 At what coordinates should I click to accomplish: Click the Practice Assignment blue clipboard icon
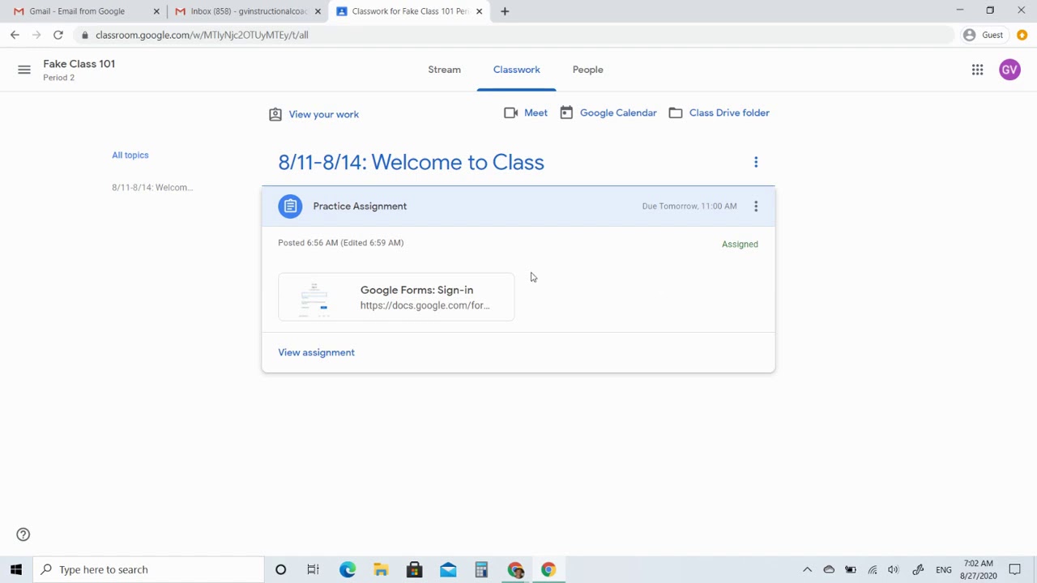[290, 206]
